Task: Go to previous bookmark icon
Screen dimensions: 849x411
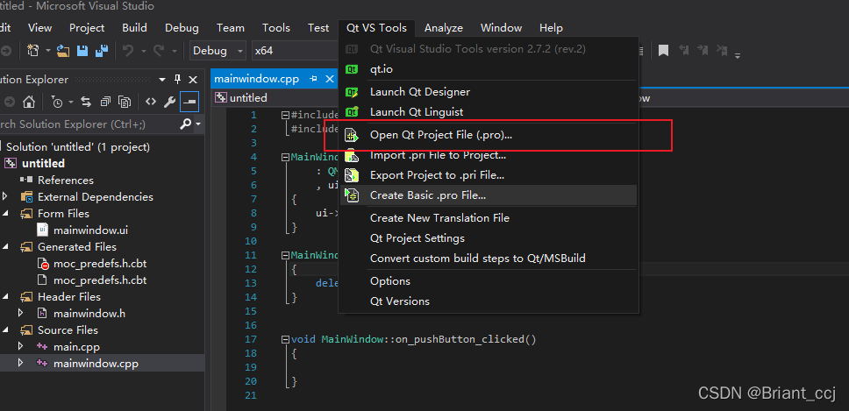Action: click(x=684, y=51)
